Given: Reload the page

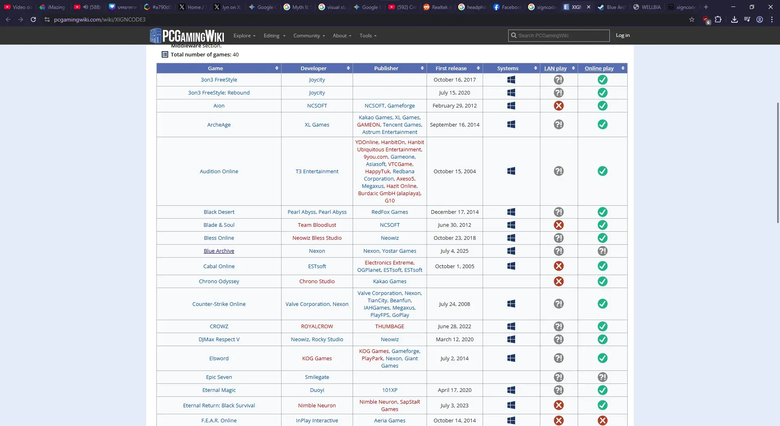Looking at the screenshot, I should click(33, 19).
